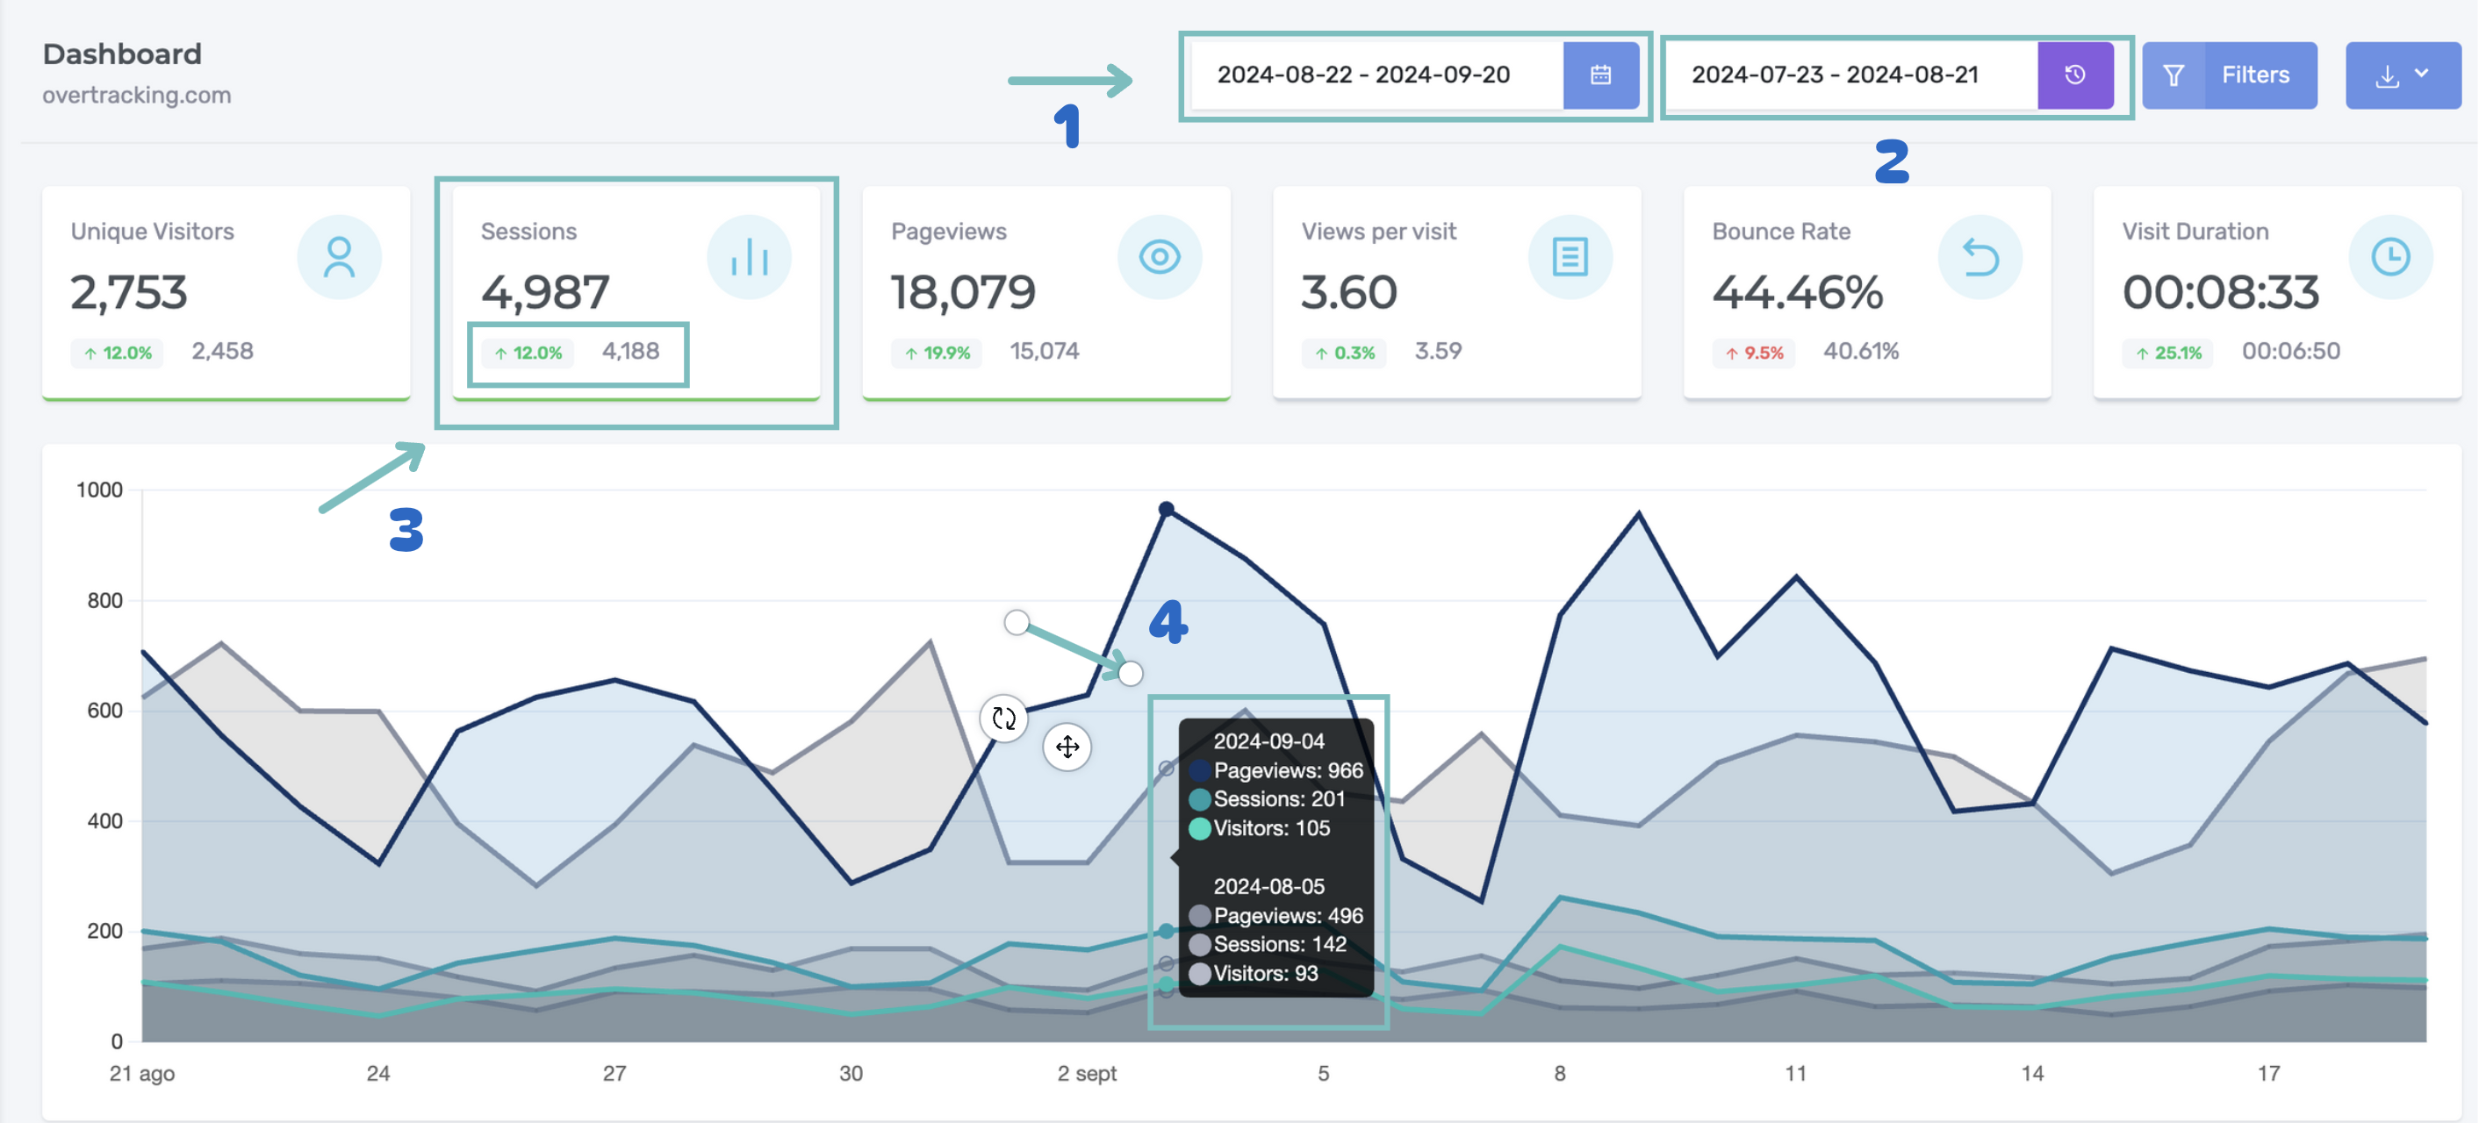Click the four-arrow move handle icon
This screenshot has height=1123, width=2479.
1067,746
